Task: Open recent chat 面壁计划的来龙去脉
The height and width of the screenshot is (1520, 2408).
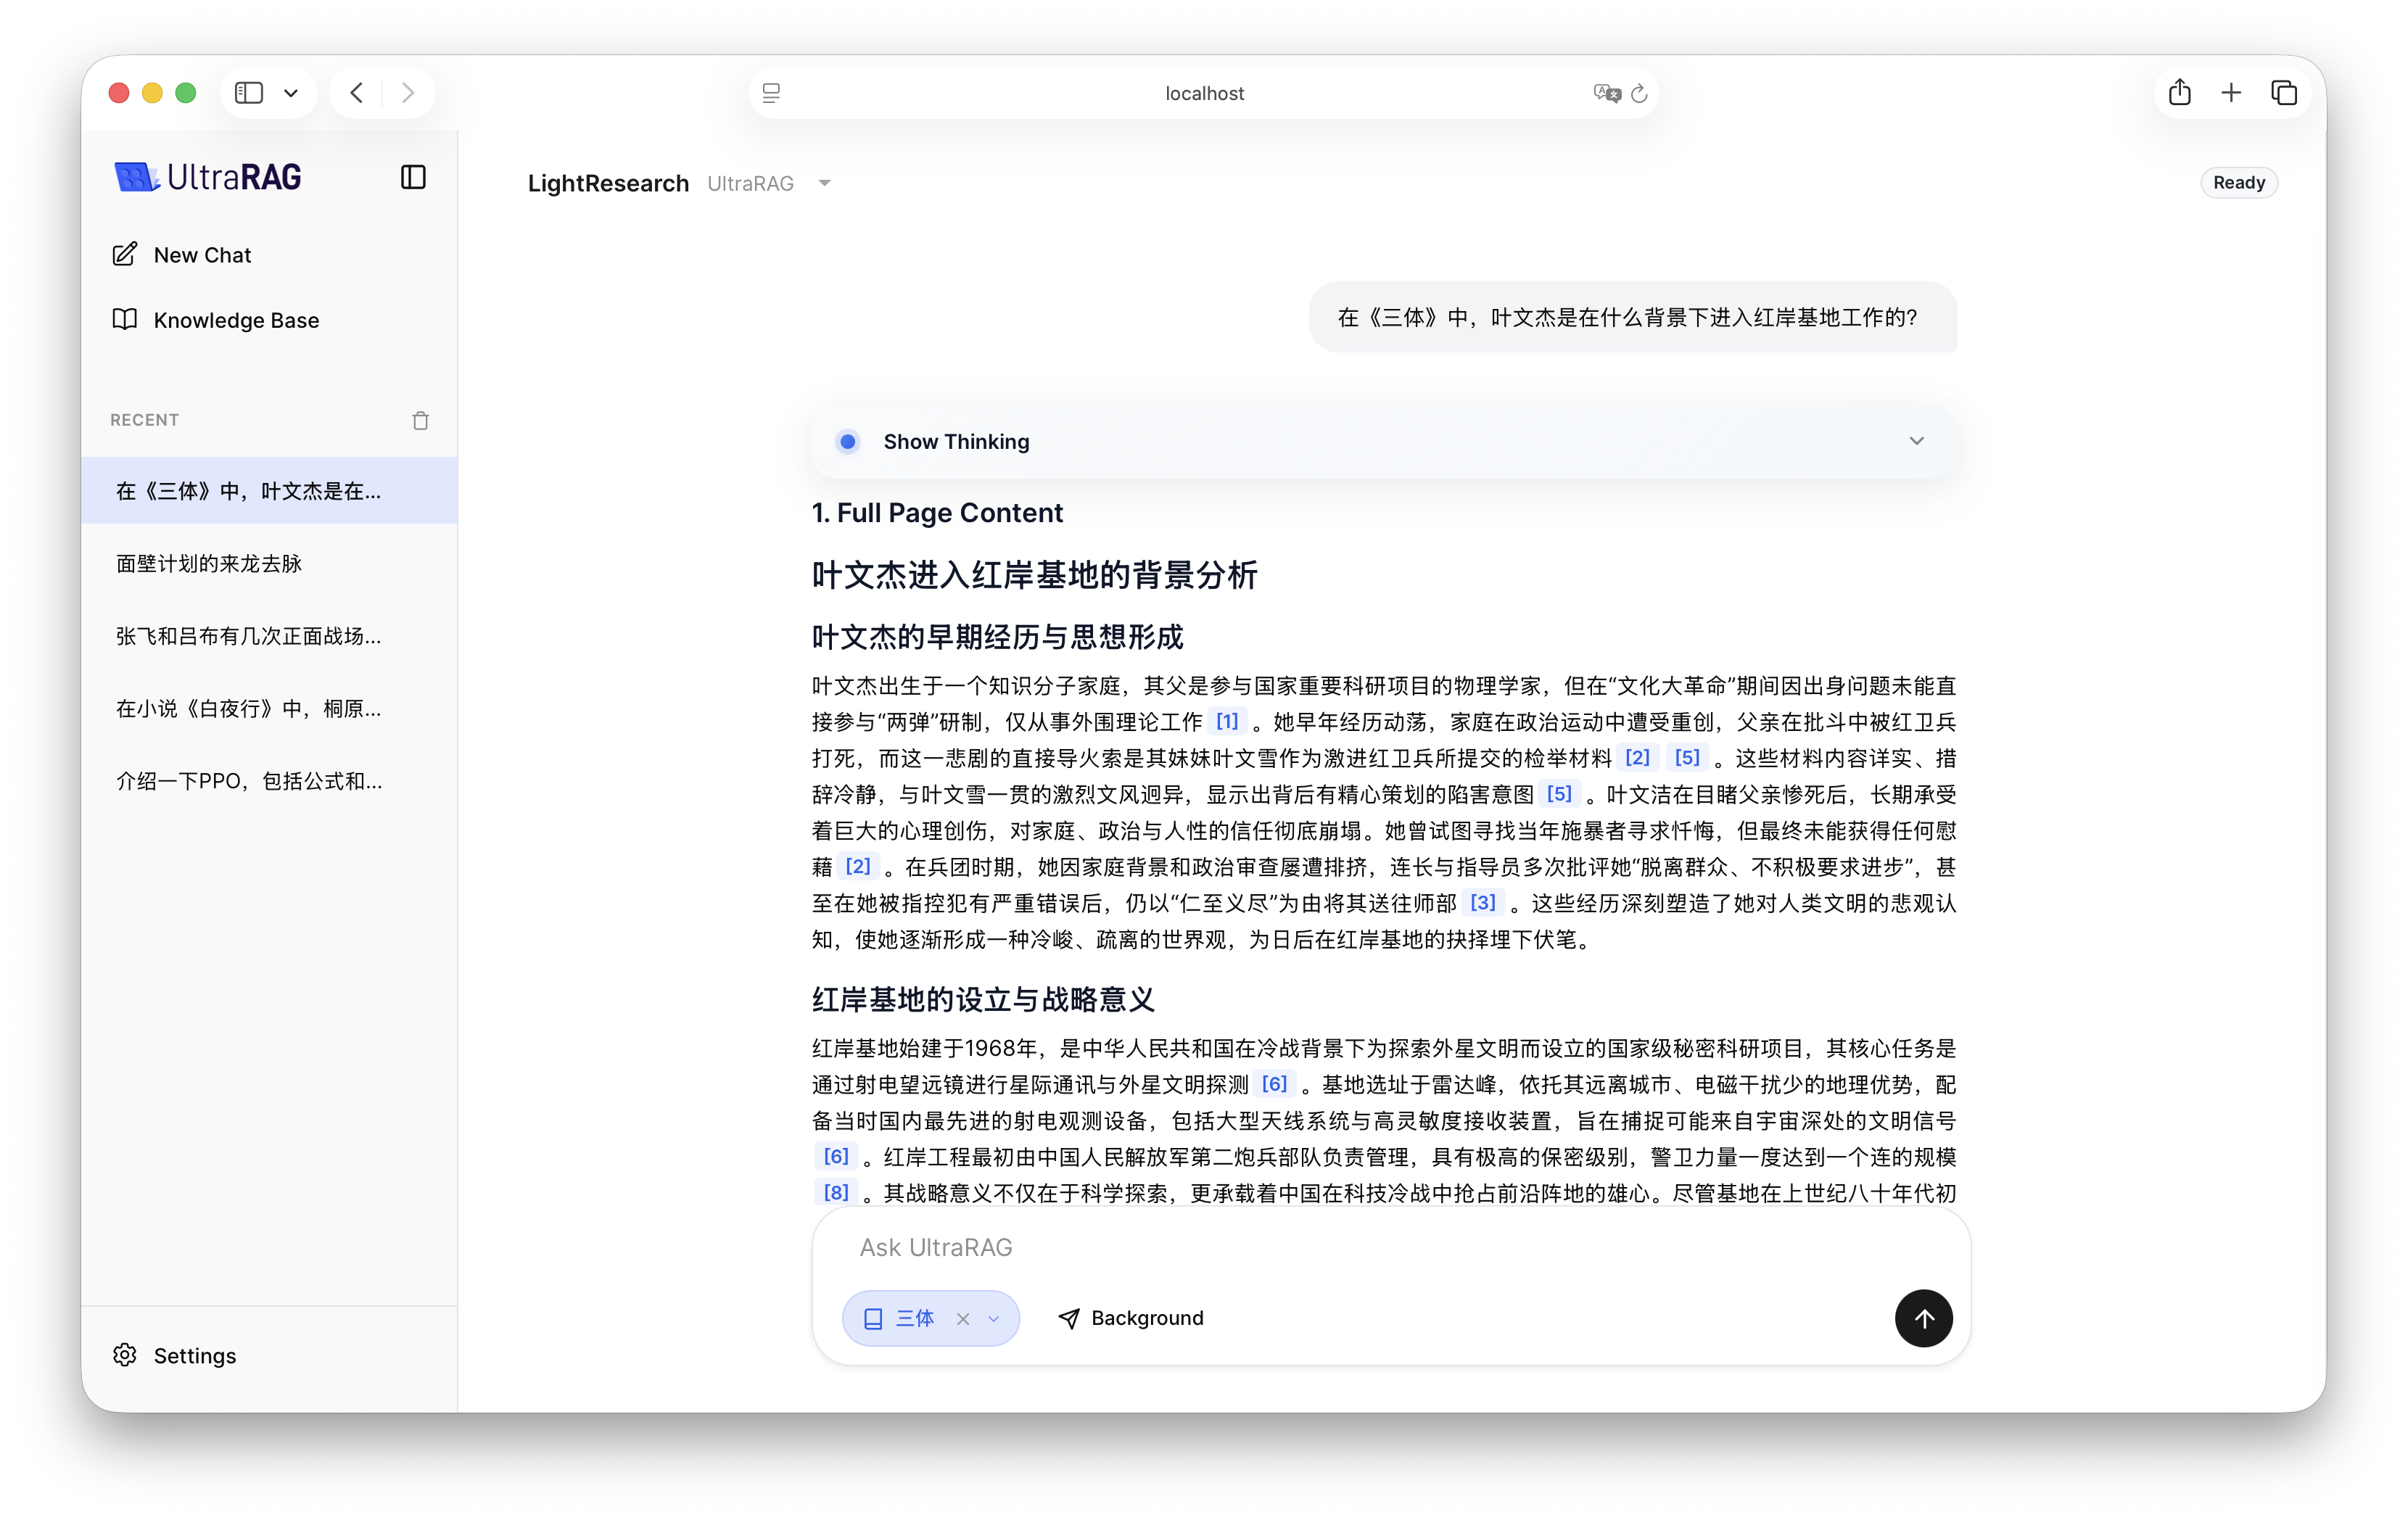Action: (209, 563)
